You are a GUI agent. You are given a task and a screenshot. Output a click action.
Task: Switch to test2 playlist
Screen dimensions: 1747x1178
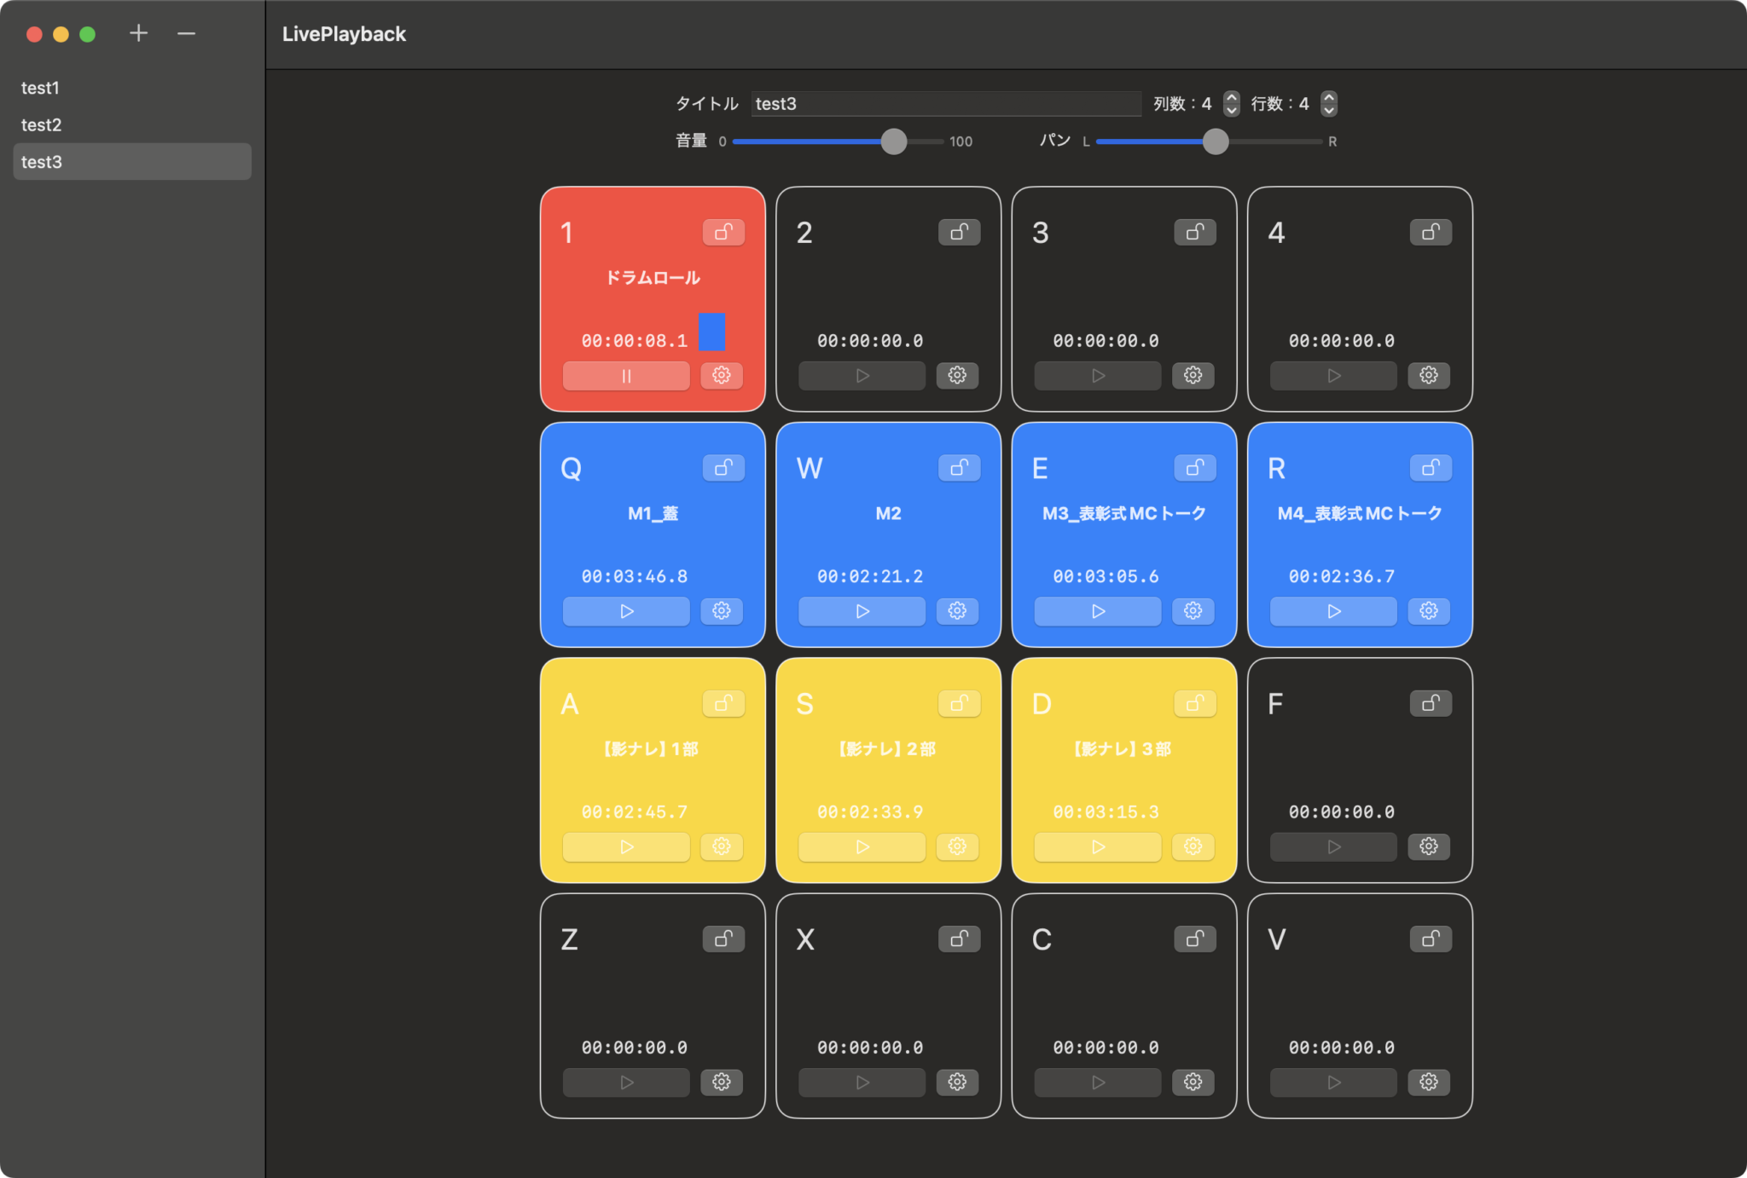coord(41,124)
